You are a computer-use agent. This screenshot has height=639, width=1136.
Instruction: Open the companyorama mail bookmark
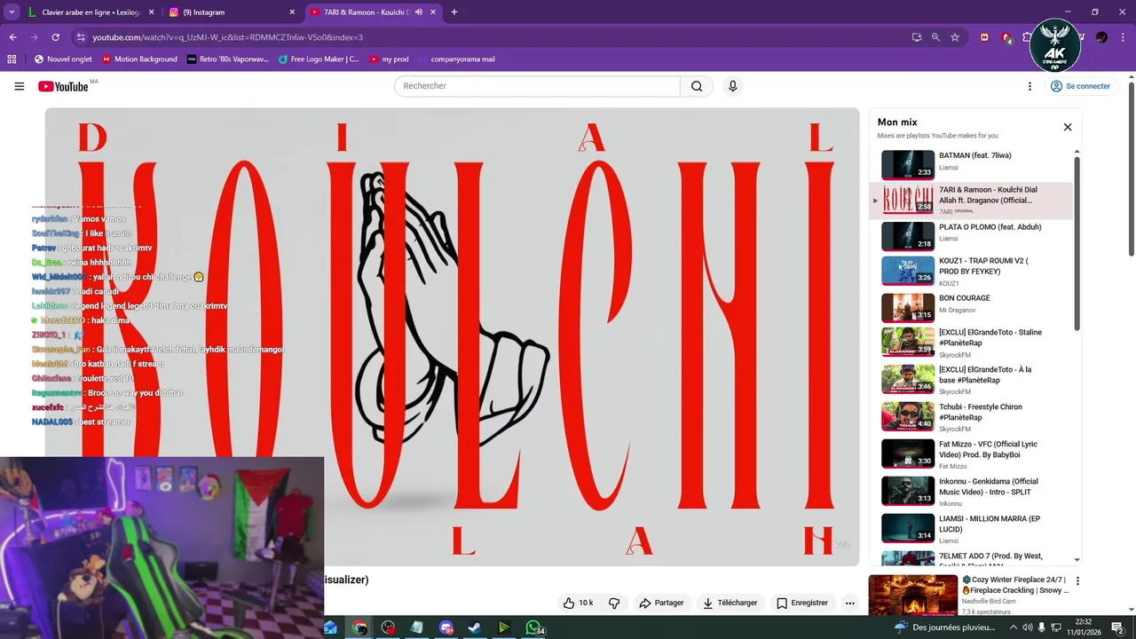pos(456,59)
